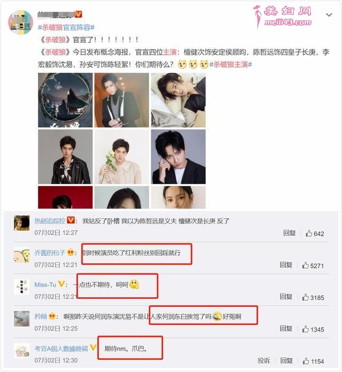Like Miss-Tu's comment with 3185 likes
Viewport: 342px width, 372px height.
[306, 297]
